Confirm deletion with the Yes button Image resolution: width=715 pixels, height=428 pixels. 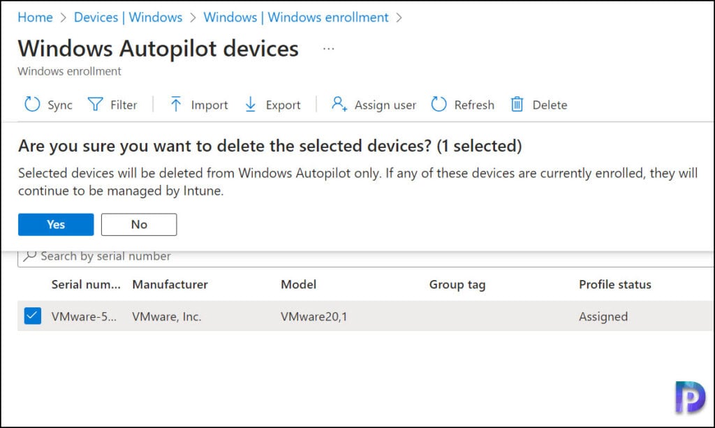click(56, 224)
